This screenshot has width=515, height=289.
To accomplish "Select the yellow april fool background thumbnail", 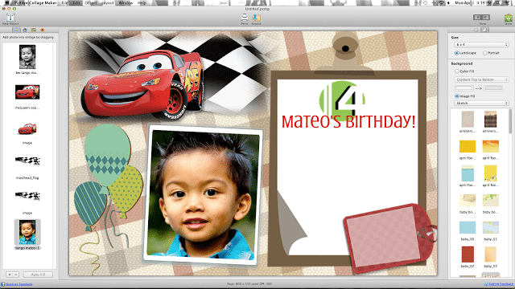I will (x=468, y=146).
